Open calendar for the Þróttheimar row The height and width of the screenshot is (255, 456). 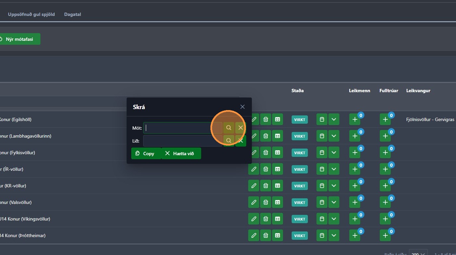tap(322, 235)
